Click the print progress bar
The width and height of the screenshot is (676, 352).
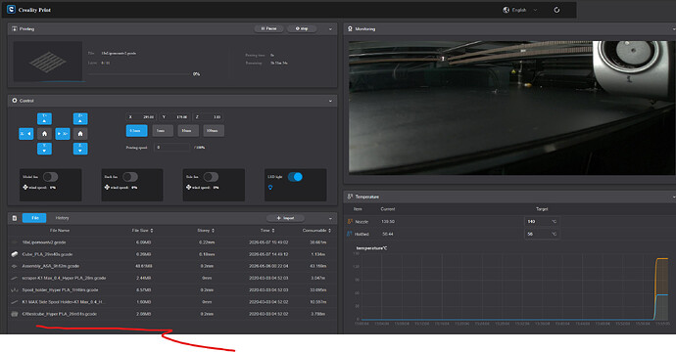[139, 74]
